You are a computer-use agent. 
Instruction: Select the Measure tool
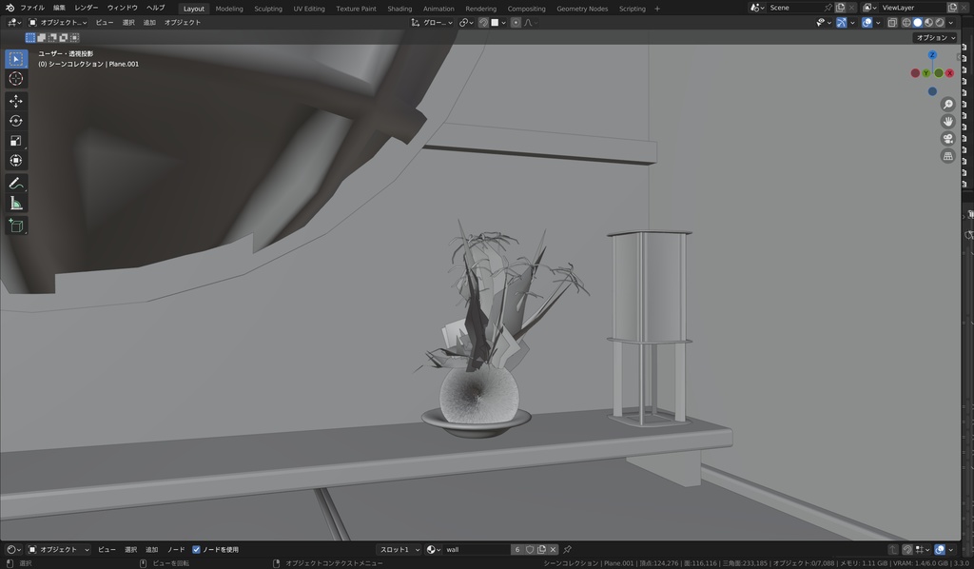pos(16,203)
